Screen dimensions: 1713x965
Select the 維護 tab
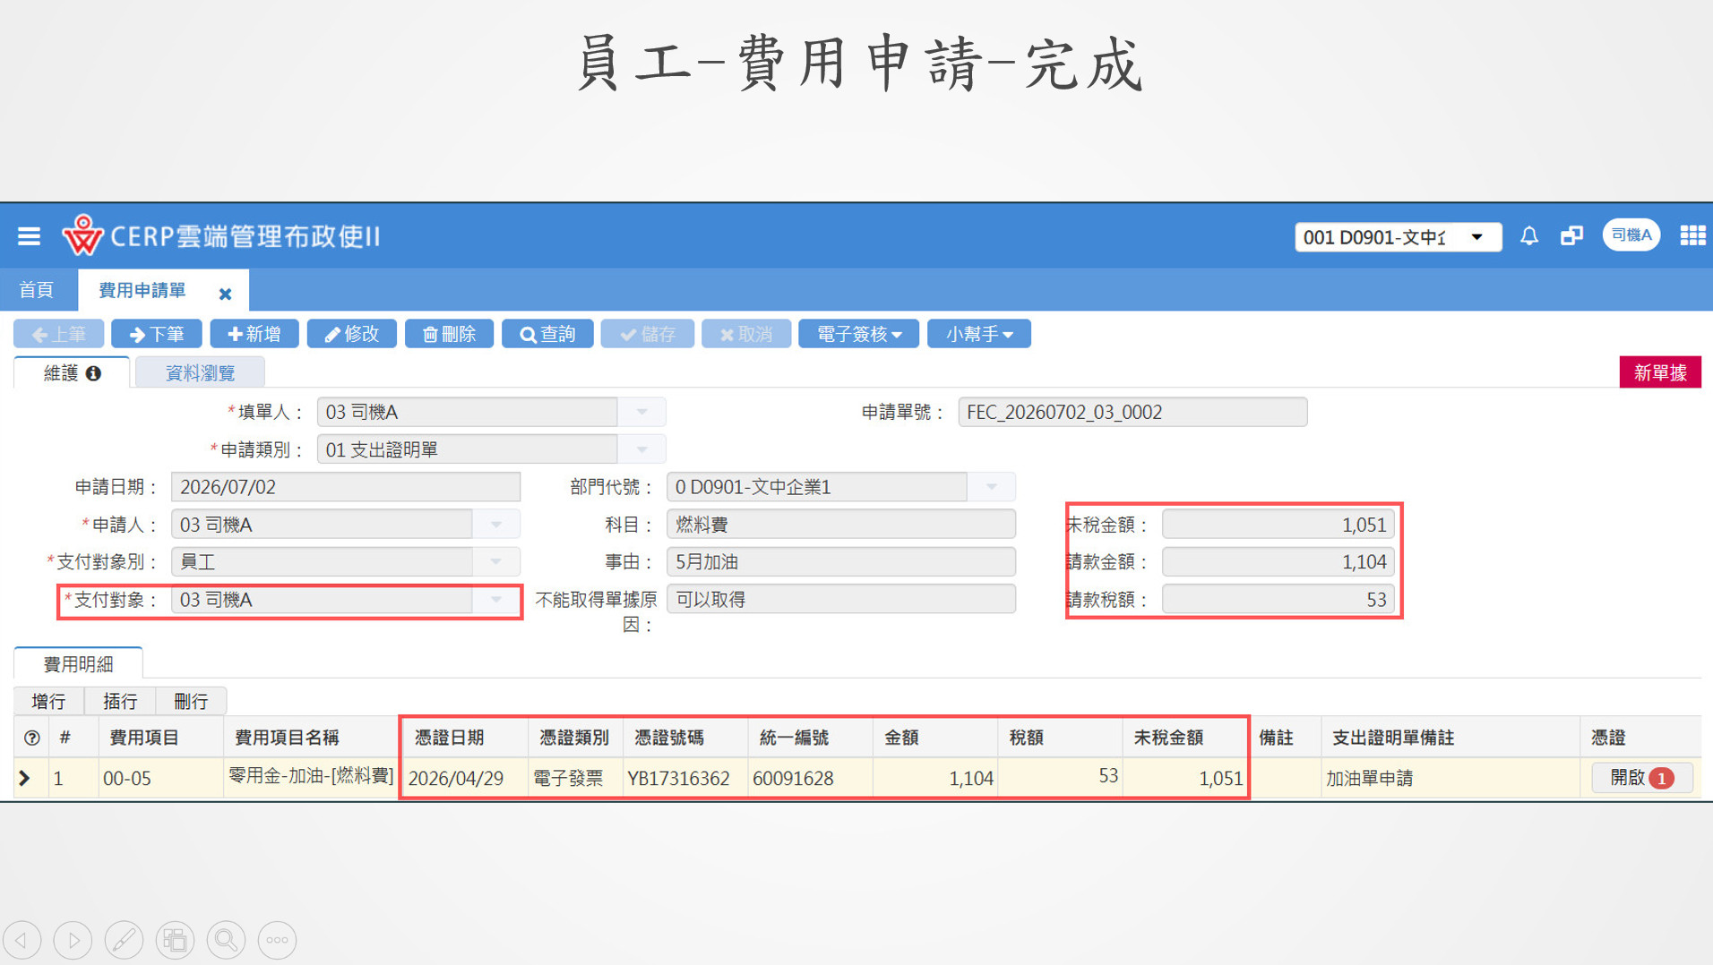click(x=72, y=372)
